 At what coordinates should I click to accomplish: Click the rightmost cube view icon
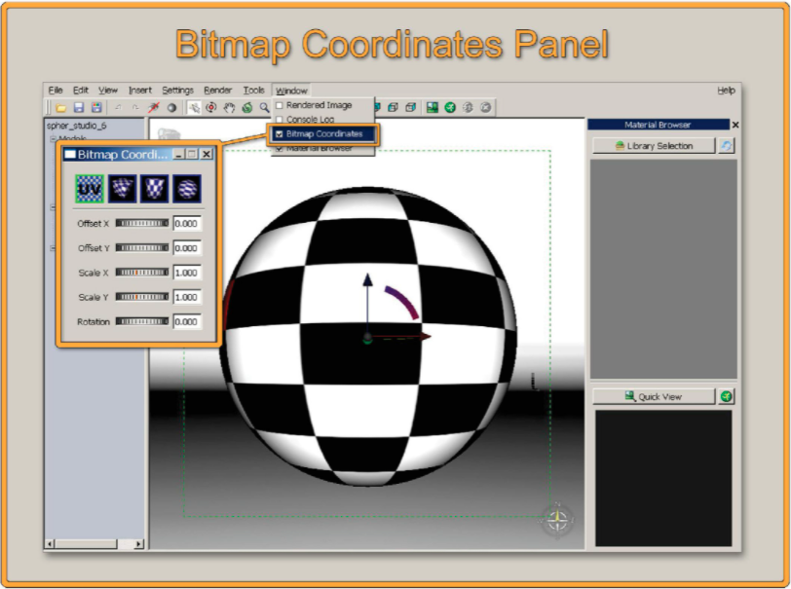click(411, 107)
